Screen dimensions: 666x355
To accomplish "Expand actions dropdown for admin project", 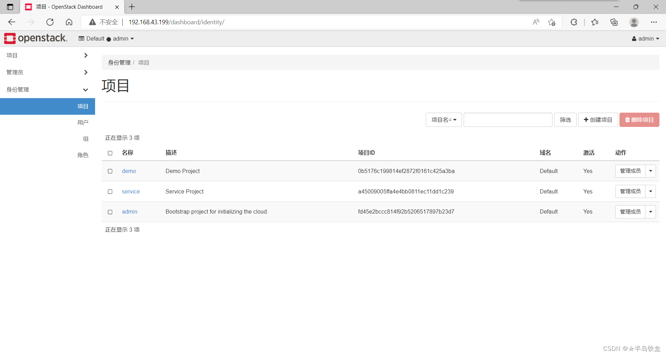I will point(650,212).
